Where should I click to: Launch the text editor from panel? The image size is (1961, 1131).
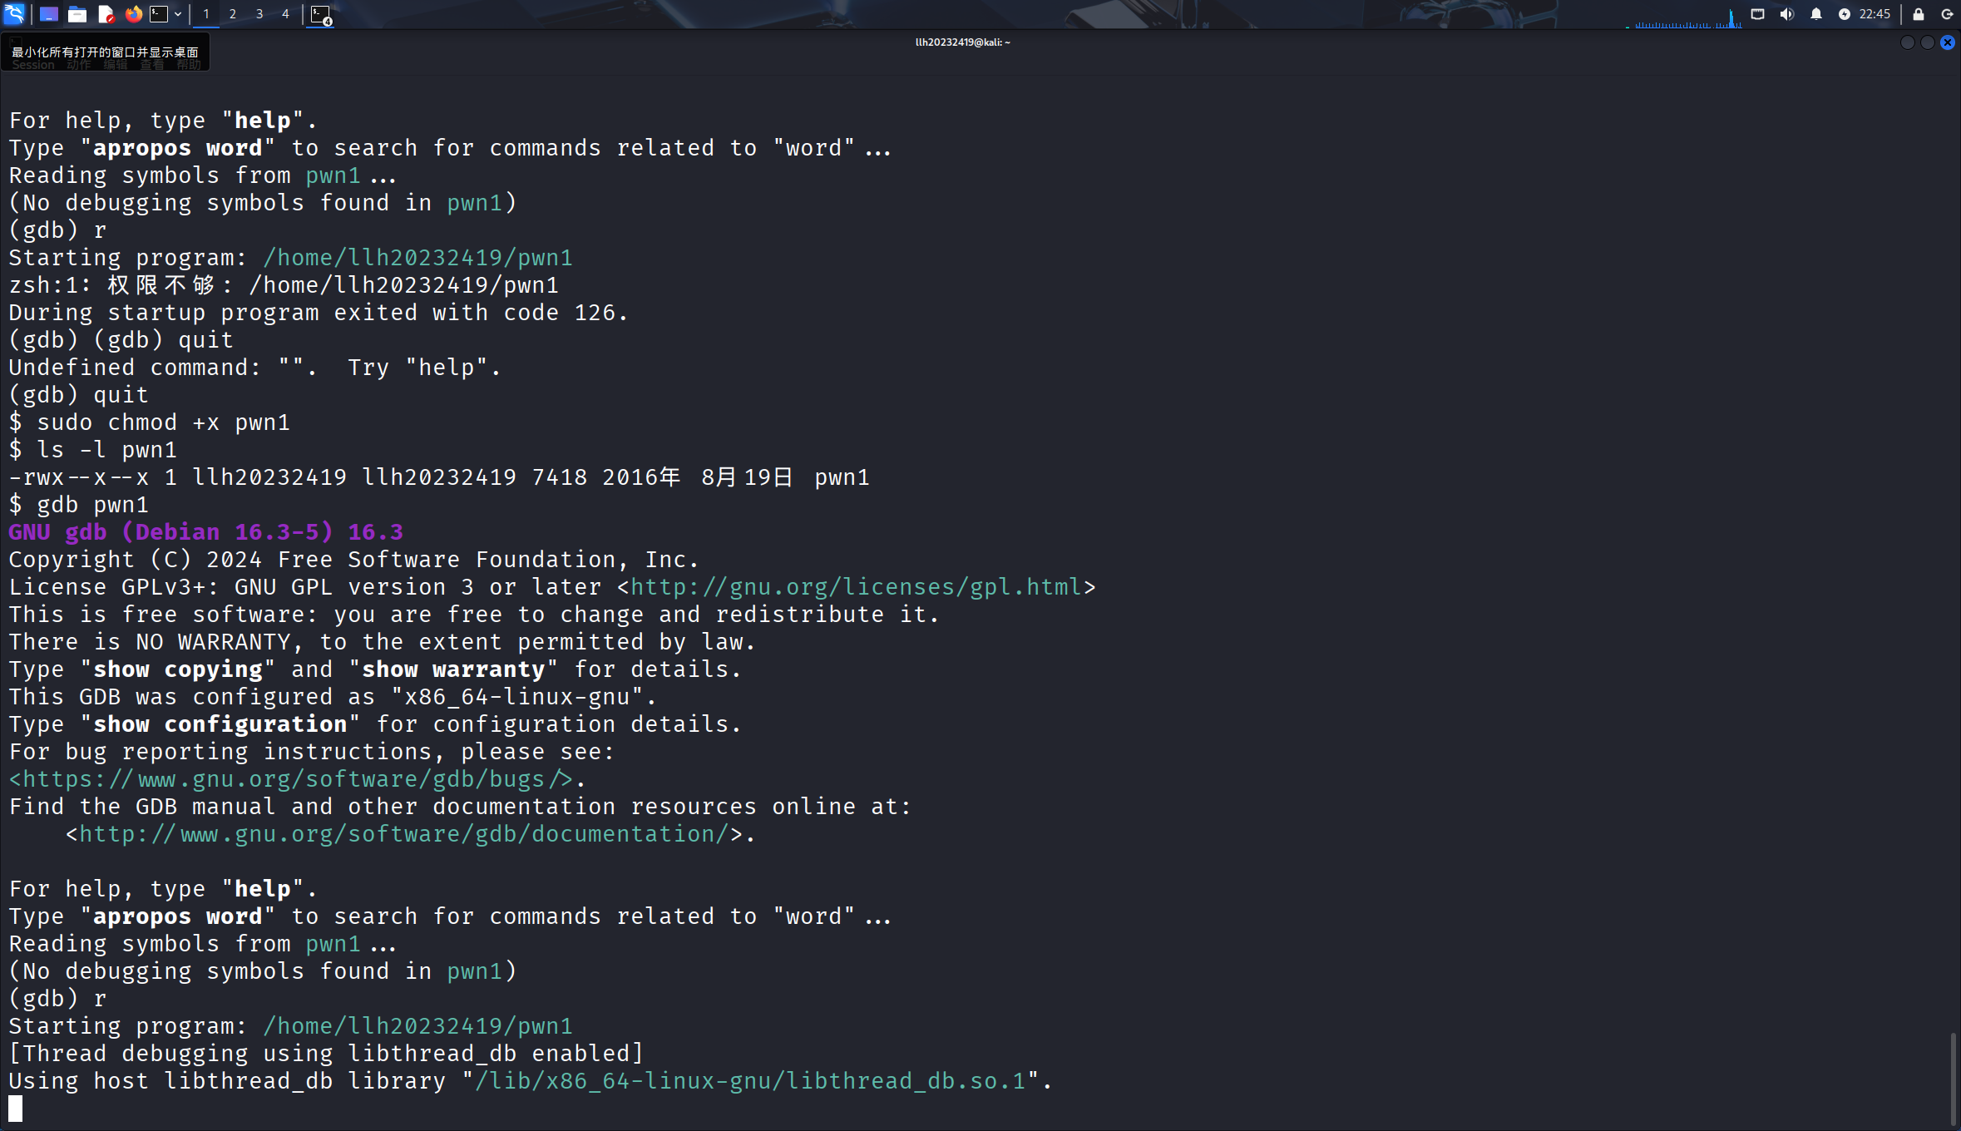tap(106, 14)
